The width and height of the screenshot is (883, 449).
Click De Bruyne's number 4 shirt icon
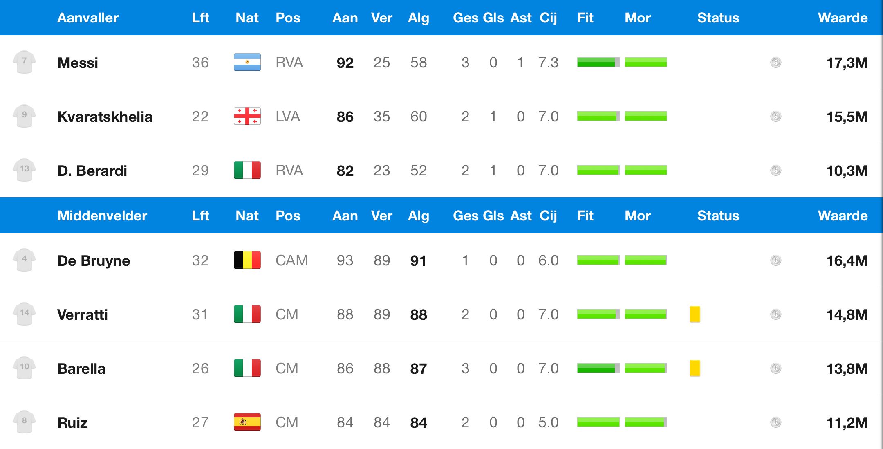click(x=24, y=260)
